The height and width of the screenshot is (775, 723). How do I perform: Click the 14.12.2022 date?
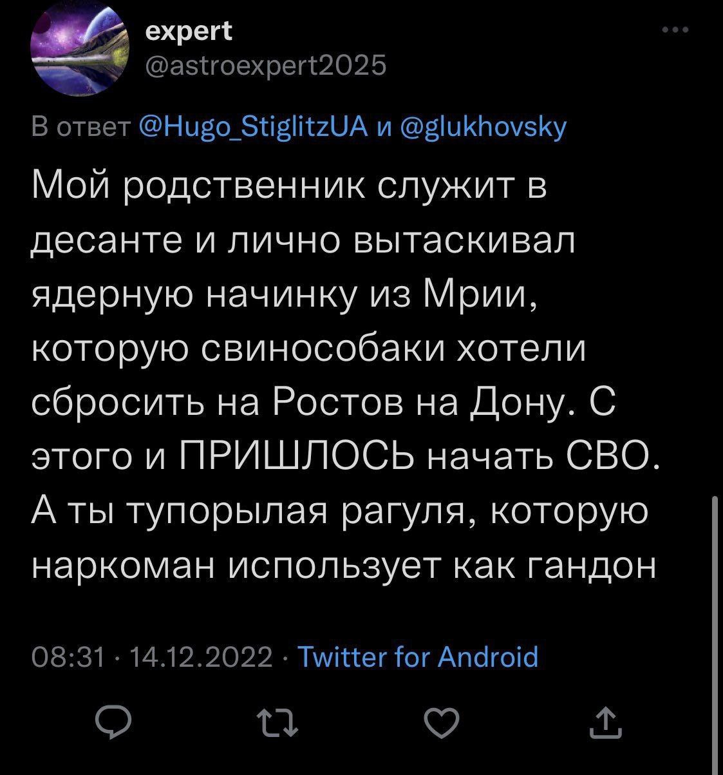[202, 658]
